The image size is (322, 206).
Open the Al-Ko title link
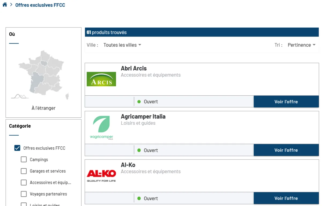[128, 165]
